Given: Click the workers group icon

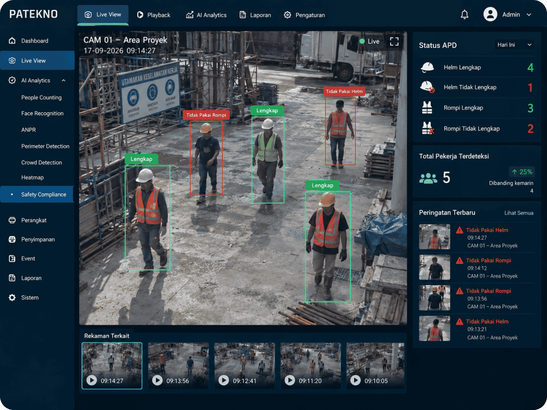Looking at the screenshot, I should coord(428,178).
